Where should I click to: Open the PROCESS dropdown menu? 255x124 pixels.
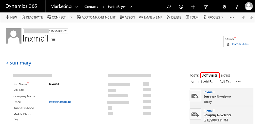(213, 17)
